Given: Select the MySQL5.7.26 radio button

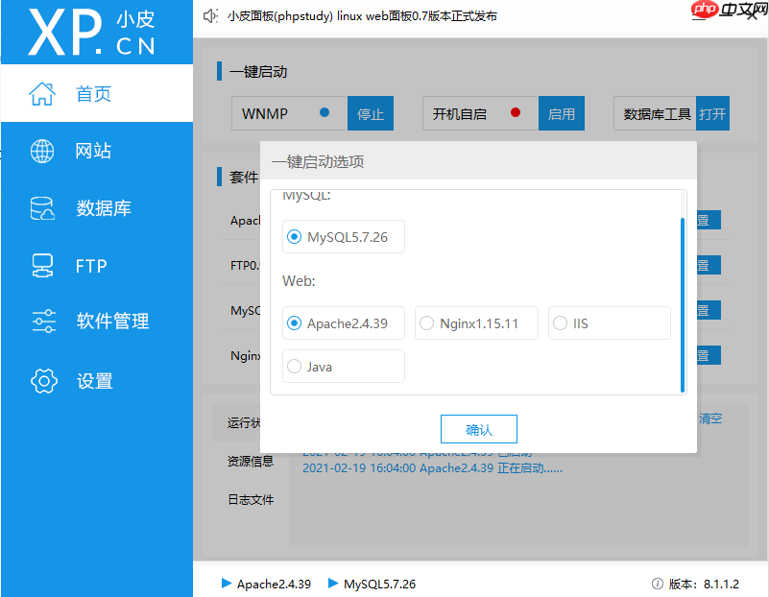Looking at the screenshot, I should click(x=294, y=236).
